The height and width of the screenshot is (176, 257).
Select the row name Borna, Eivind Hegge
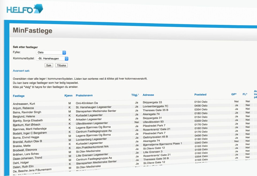26,137
